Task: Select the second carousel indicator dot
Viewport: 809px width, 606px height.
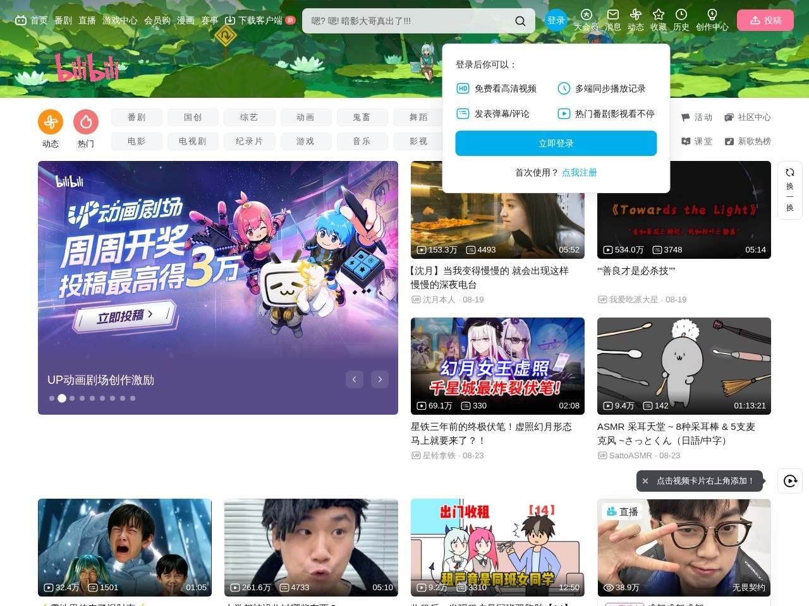Action: click(x=62, y=398)
